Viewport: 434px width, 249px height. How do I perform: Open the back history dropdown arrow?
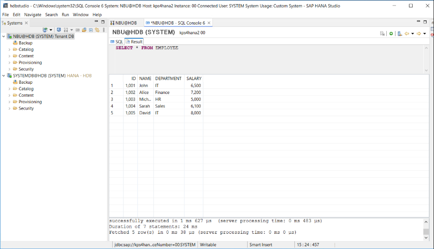(412, 34)
